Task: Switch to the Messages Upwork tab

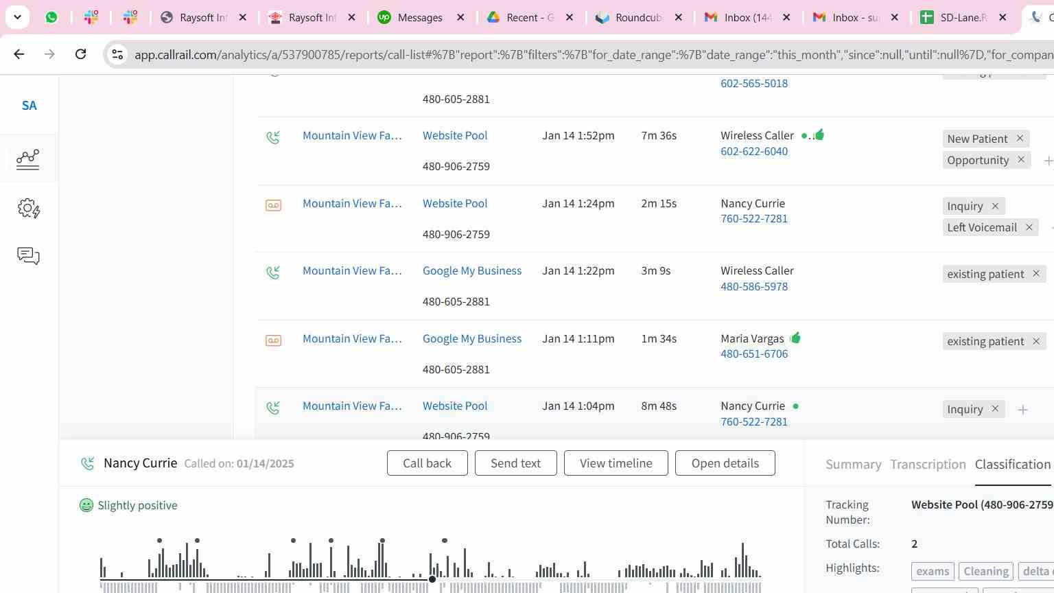Action: tap(420, 17)
